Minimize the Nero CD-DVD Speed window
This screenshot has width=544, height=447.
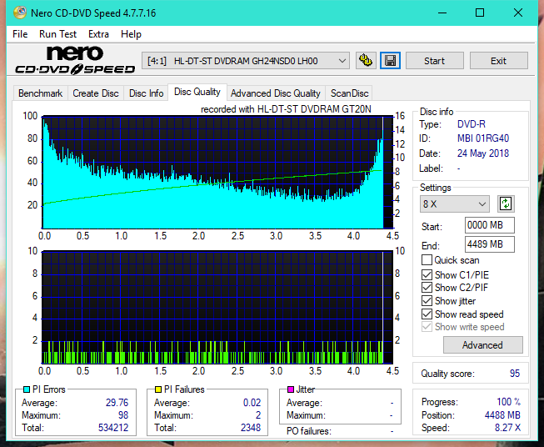[x=442, y=13]
